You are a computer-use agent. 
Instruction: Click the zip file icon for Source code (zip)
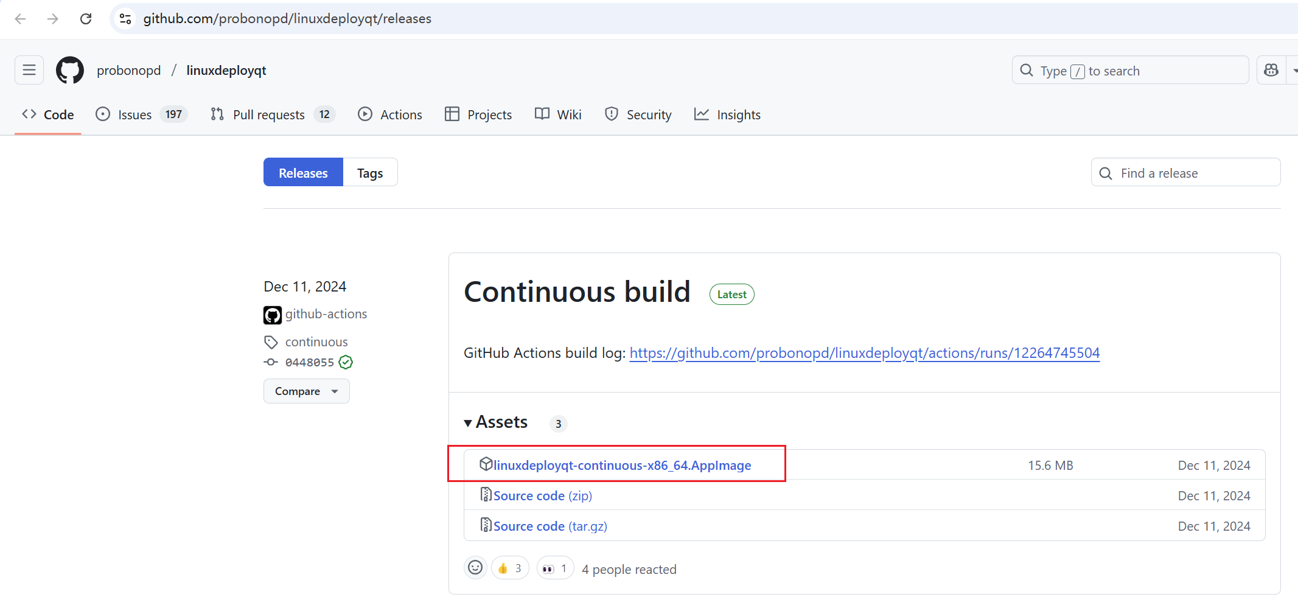[x=486, y=494]
